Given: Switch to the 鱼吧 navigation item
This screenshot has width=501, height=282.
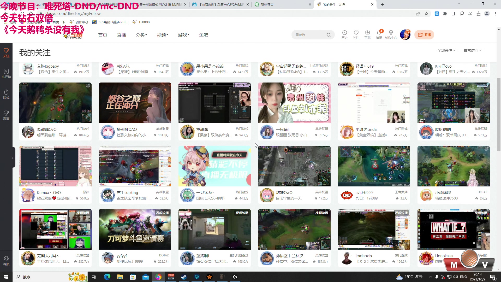Looking at the screenshot, I should tap(204, 35).
